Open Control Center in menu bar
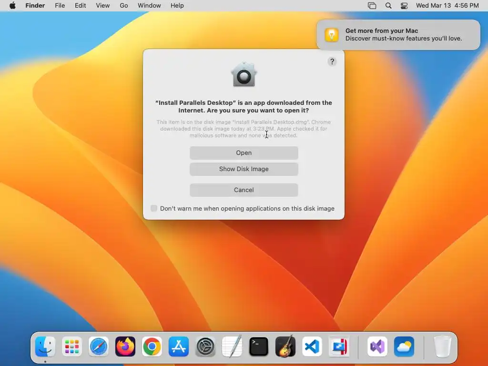 click(404, 6)
